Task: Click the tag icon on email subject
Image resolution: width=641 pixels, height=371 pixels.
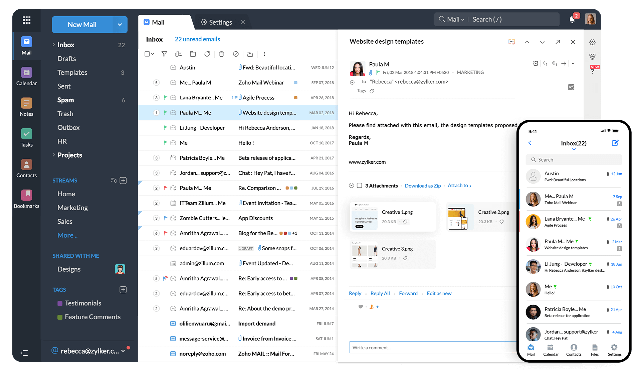Action: click(373, 91)
